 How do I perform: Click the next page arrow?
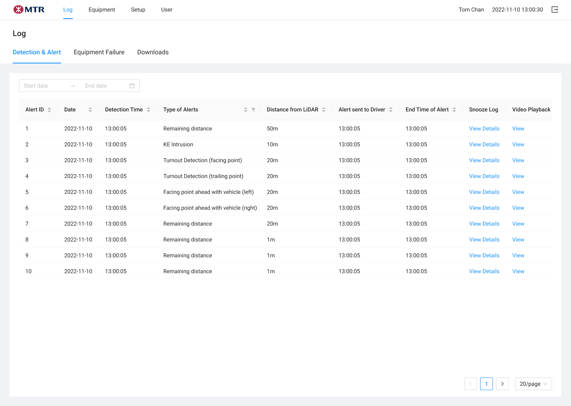pyautogui.click(x=502, y=384)
